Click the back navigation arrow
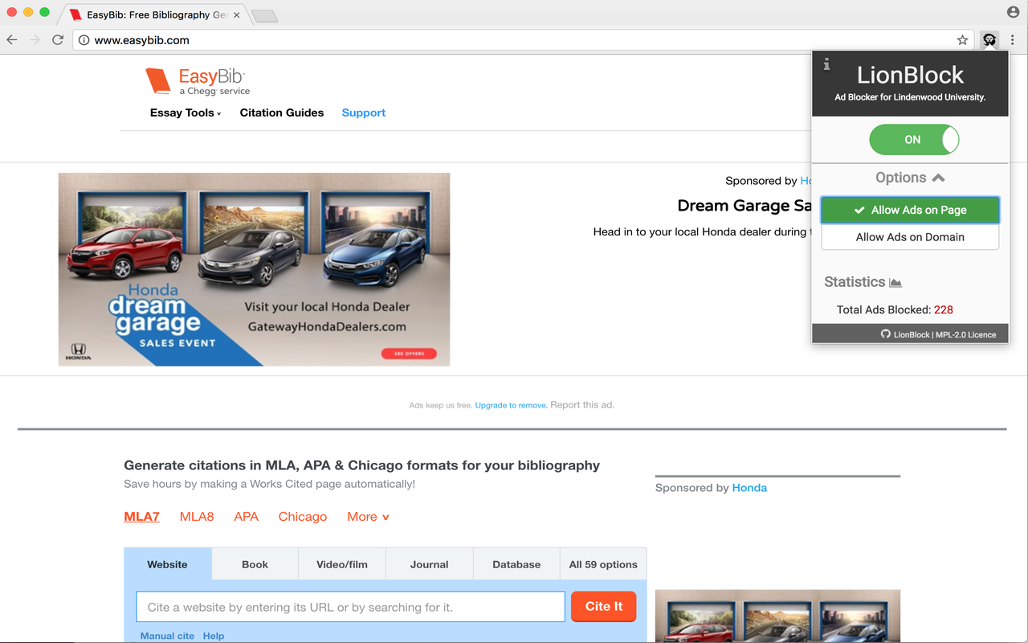This screenshot has width=1028, height=643. coord(12,40)
